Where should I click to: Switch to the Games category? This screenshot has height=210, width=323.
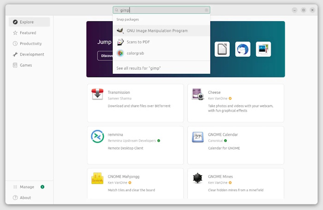pos(29,65)
